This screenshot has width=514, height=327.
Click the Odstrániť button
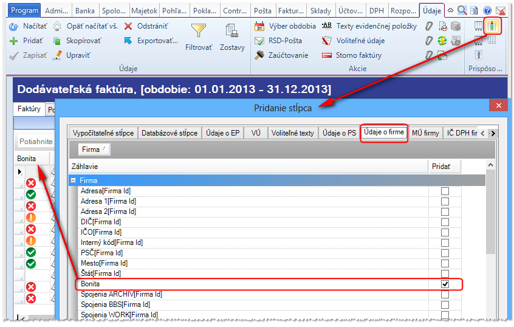(146, 26)
